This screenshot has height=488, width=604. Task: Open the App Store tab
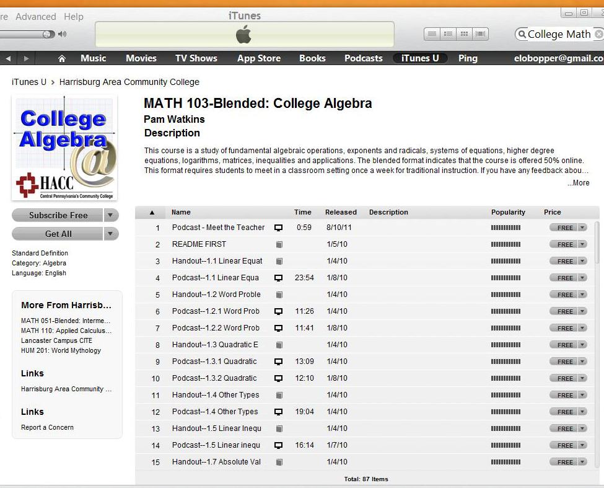pyautogui.click(x=259, y=58)
